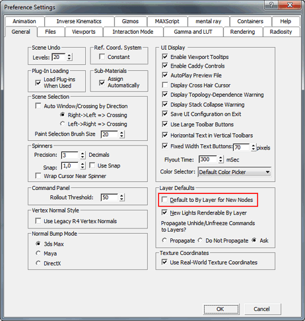
Task: Uncheck Use Real-World Texture Coordinates
Action: (x=164, y=262)
